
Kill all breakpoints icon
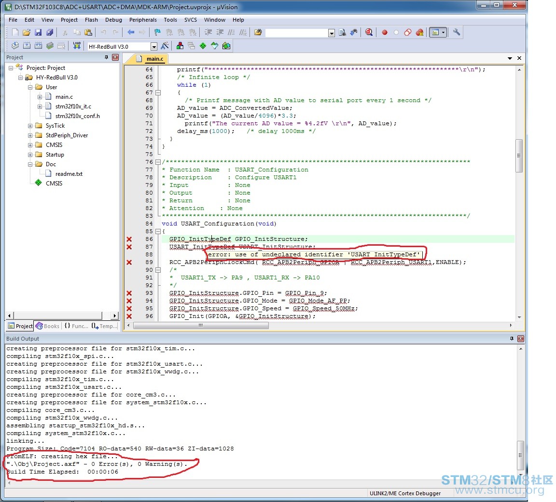[419, 33]
